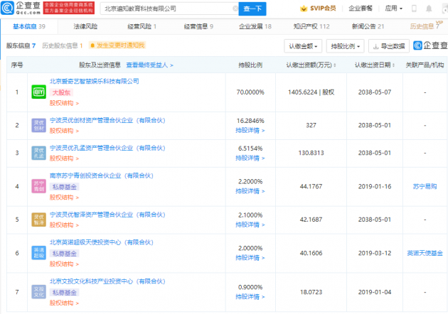Click the iQIYI green shareholder logo
Screen dimensions: 448x314
pos(38,92)
